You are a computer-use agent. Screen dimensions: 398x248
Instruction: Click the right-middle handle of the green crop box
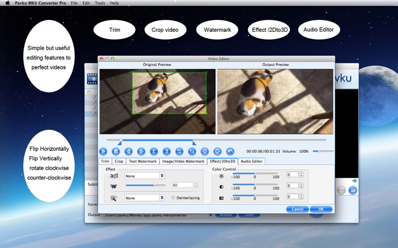[x=206, y=93]
